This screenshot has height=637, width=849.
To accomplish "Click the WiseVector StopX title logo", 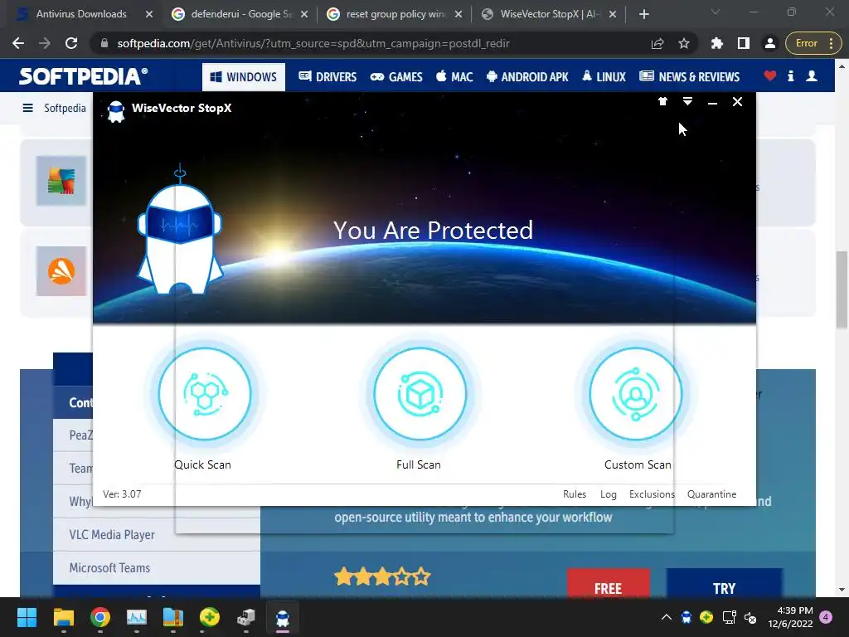I will (116, 110).
